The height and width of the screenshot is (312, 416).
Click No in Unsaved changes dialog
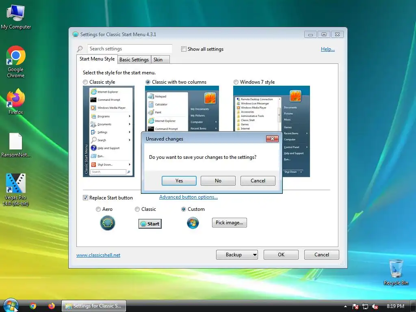(218, 181)
